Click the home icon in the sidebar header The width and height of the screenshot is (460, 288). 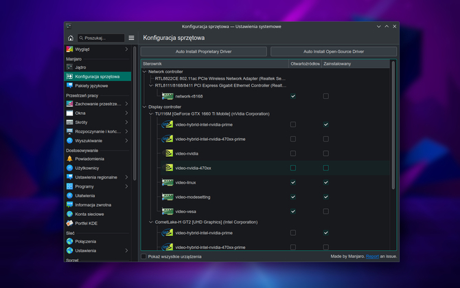pyautogui.click(x=71, y=38)
